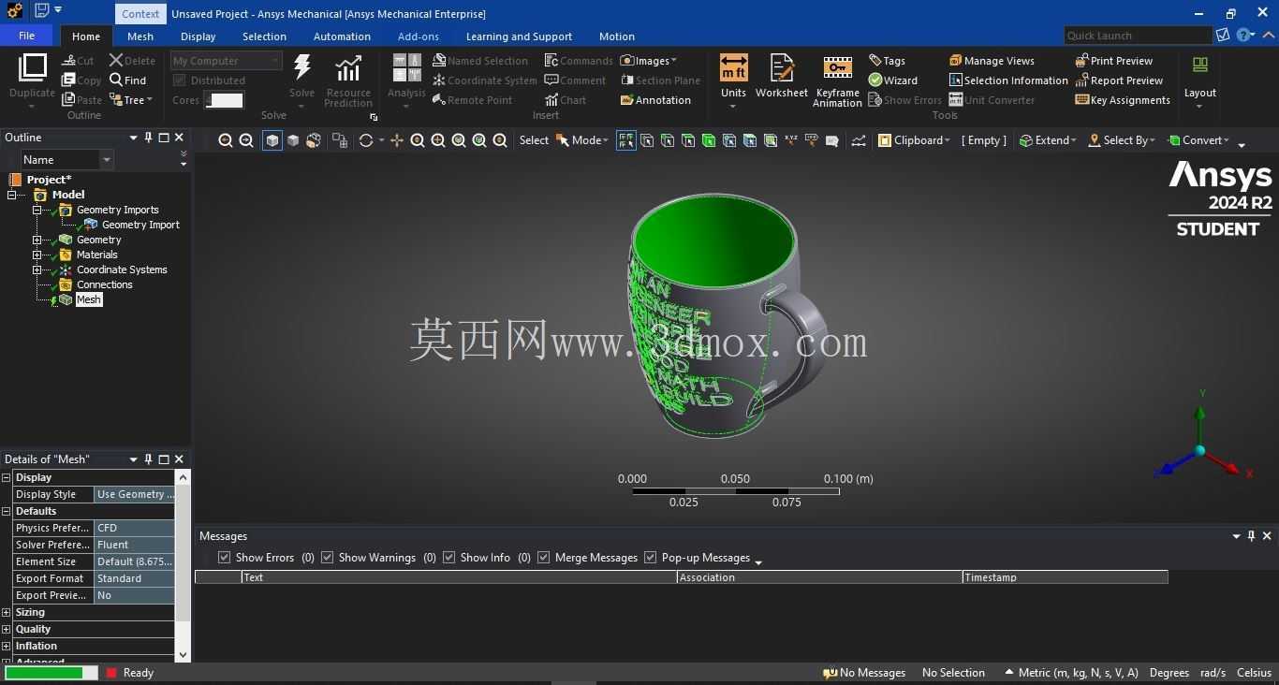This screenshot has height=685, width=1279.
Task: Expand the Sizing section in Details
Action: [7, 612]
